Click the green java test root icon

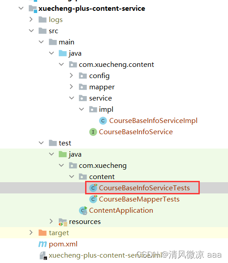coord(63,154)
